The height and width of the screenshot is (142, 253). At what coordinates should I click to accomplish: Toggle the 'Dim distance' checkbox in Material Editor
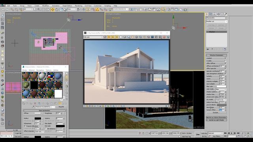point(46,129)
